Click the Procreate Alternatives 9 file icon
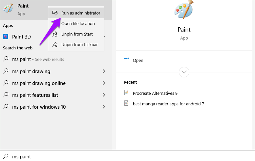 coord(126,93)
